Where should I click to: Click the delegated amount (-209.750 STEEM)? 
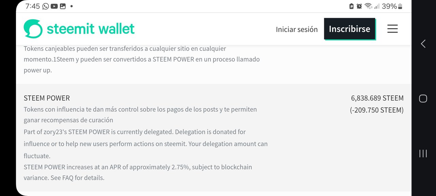pyautogui.click(x=377, y=110)
